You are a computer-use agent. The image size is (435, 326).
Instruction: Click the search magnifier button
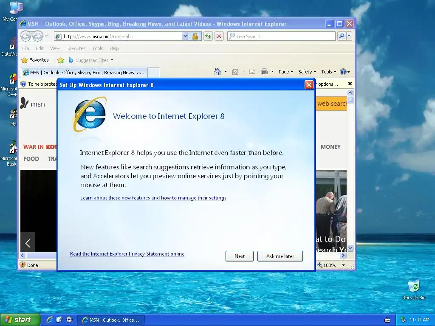click(342, 36)
